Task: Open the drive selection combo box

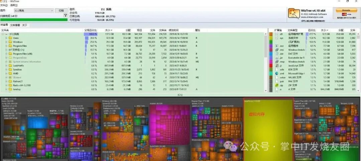Action: [34, 11]
